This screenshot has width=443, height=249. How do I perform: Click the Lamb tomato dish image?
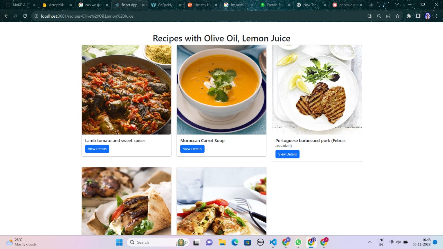click(x=127, y=90)
